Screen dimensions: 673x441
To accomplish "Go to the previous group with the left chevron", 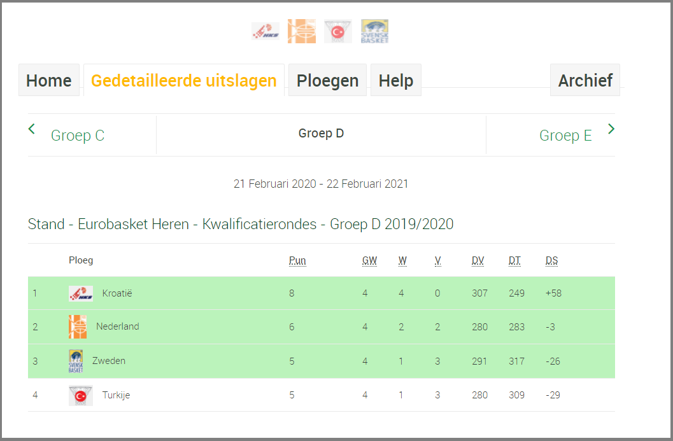I will click(31, 129).
